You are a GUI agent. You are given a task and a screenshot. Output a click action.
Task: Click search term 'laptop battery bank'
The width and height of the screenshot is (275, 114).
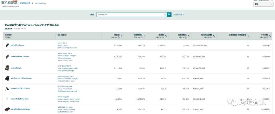pyautogui.click(x=65, y=112)
